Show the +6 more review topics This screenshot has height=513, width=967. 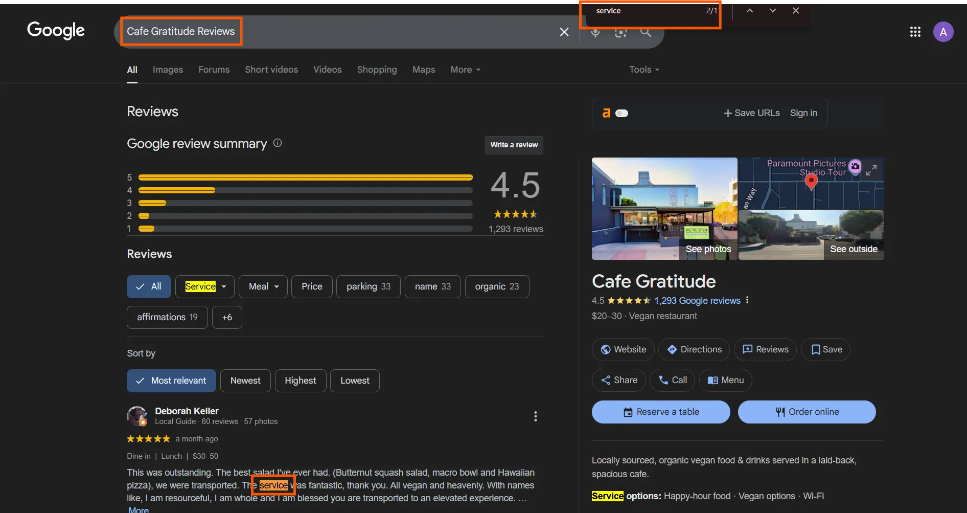tap(227, 317)
